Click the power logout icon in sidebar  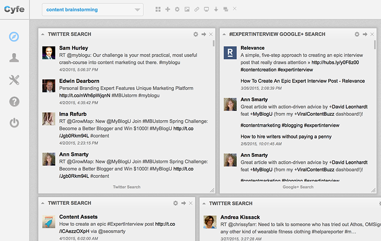(14, 123)
